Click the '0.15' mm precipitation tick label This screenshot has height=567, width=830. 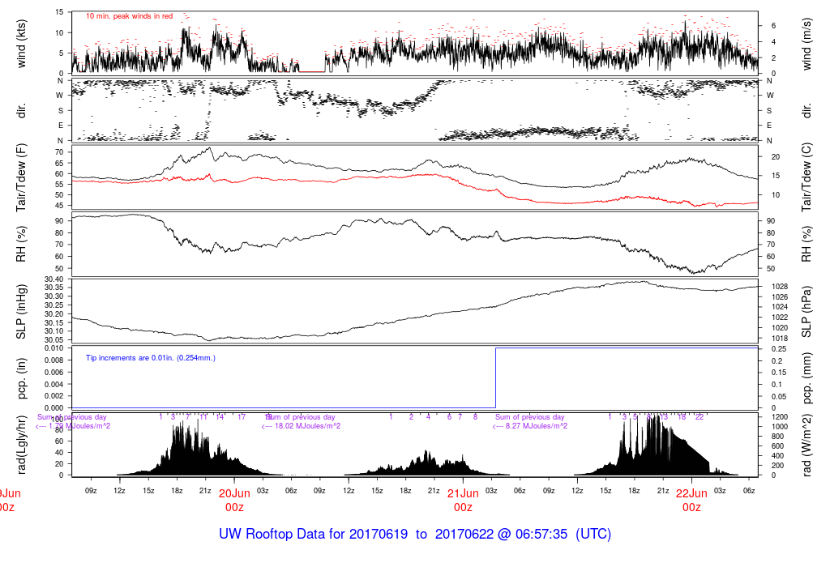[x=777, y=373]
